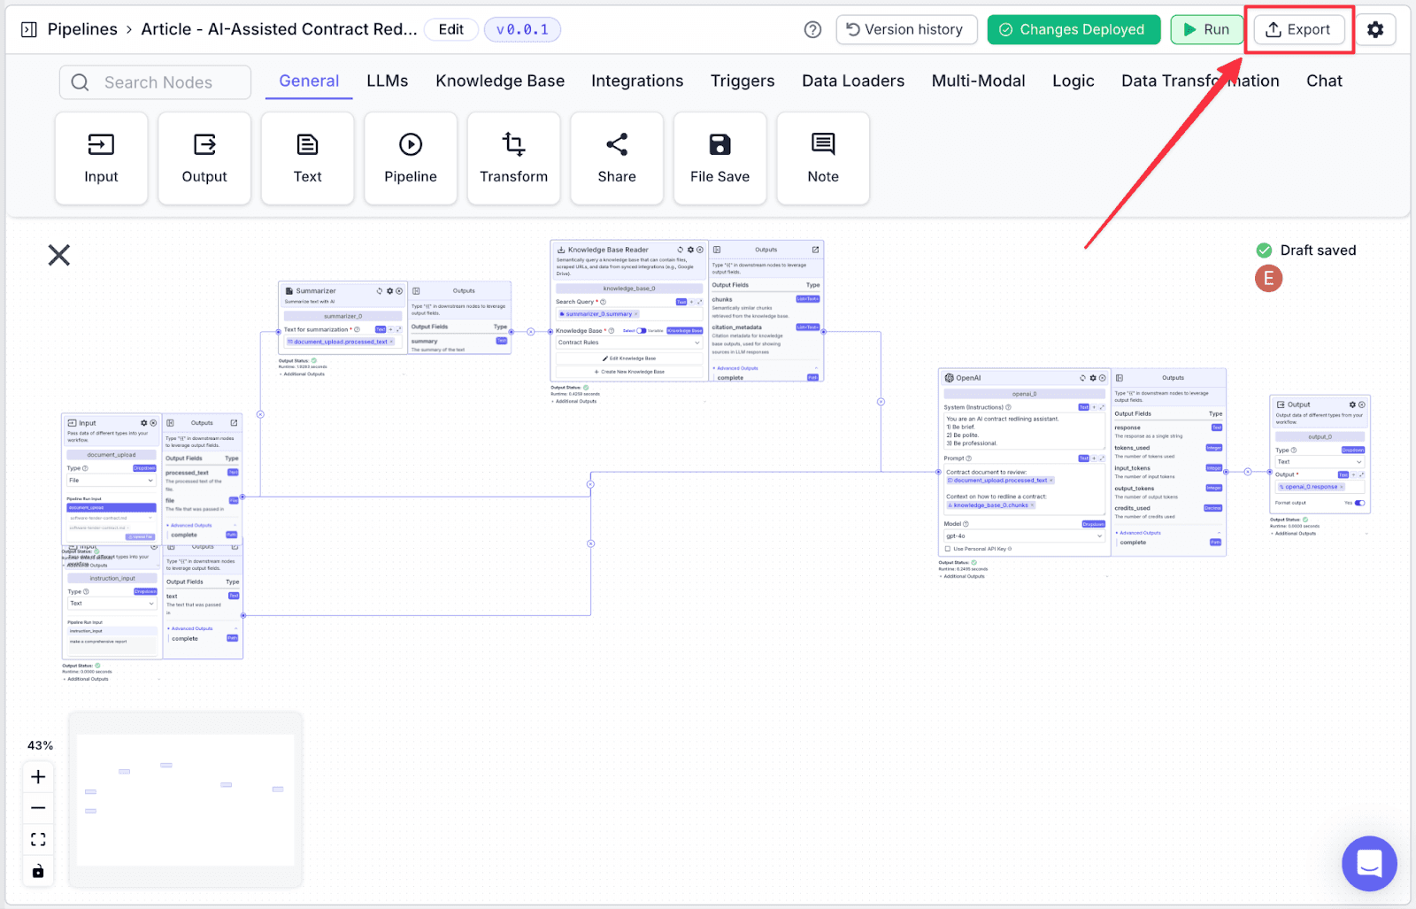Focus the Search Nodes field
Screen dimensions: 1416x909
pos(156,82)
